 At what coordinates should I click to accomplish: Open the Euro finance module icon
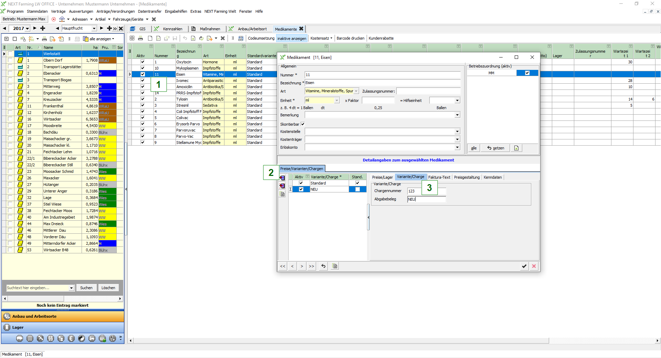pyautogui.click(x=71, y=338)
